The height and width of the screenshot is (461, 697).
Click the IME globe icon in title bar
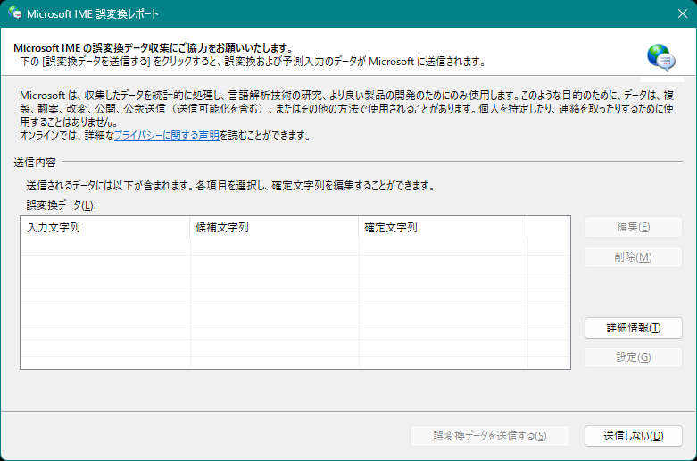(x=14, y=13)
